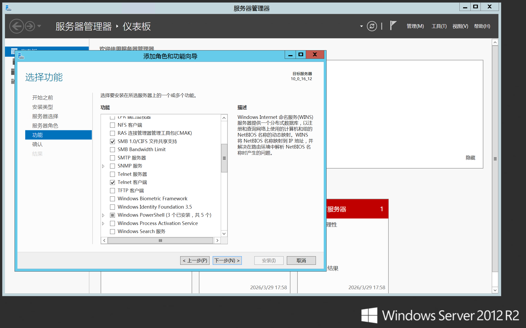The image size is (526, 328).
Task: Expand Windows Process Activation Service node
Action: (103, 223)
